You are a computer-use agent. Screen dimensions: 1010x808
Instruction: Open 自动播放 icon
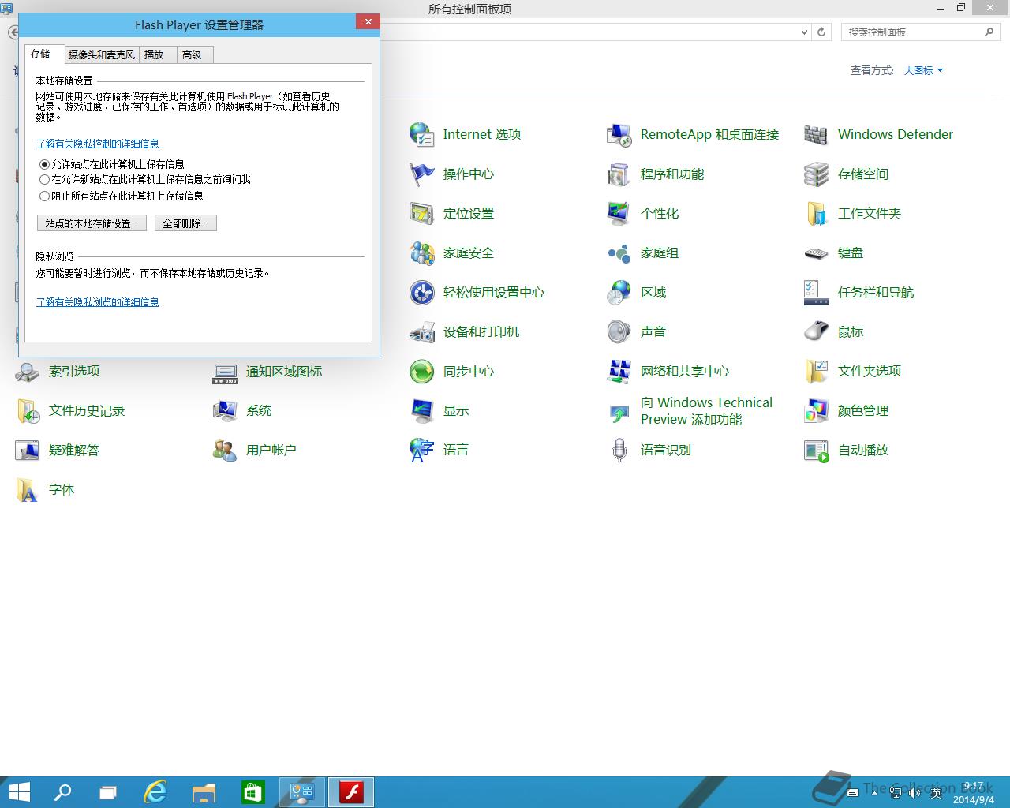click(817, 450)
